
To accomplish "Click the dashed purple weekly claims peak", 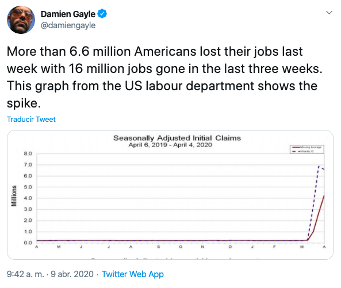I will click(319, 167).
